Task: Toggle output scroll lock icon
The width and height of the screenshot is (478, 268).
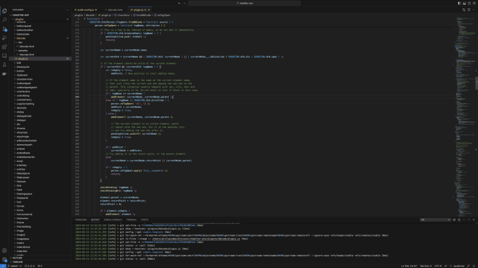Action: coord(459,220)
